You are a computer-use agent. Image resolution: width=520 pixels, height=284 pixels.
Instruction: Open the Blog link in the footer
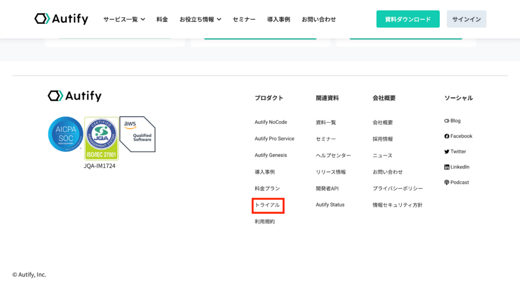click(x=452, y=121)
